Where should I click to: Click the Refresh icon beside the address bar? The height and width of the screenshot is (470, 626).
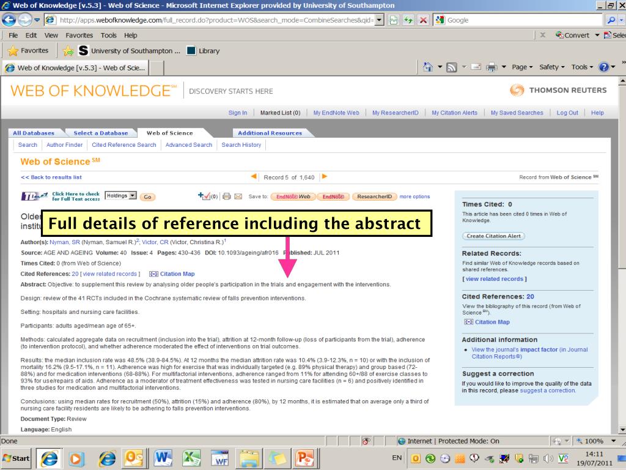coord(408,20)
